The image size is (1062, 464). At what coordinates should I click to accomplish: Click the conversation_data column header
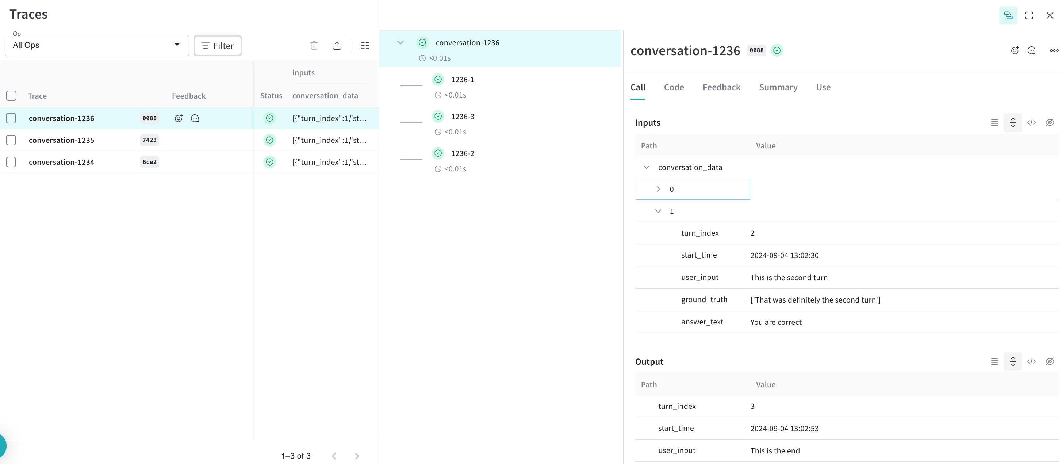[325, 96]
